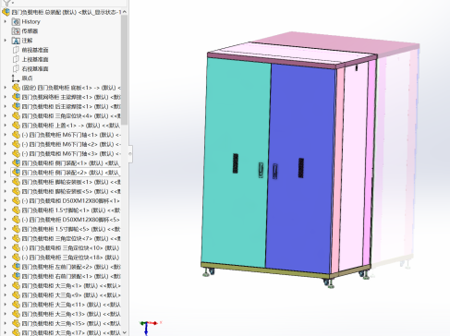Click the filter funnel icon above the tree
The width and height of the screenshot is (450, 336).
6,3
